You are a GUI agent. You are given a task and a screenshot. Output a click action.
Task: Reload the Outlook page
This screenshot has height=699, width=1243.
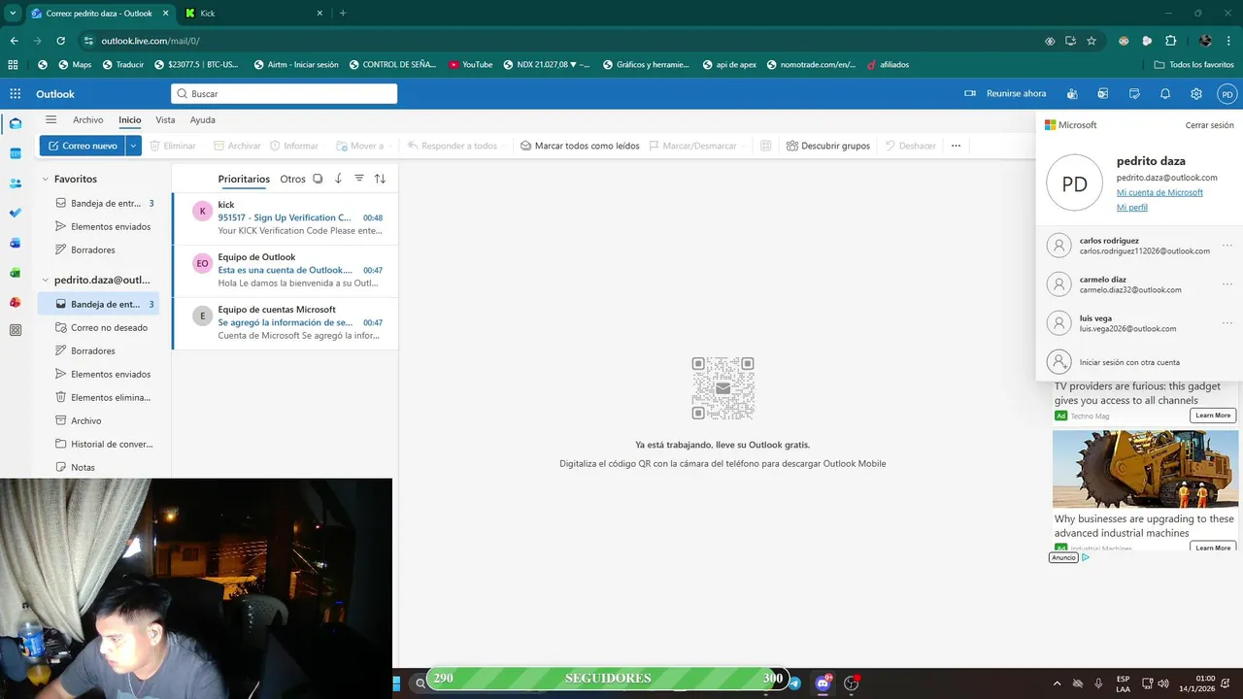[x=60, y=41]
